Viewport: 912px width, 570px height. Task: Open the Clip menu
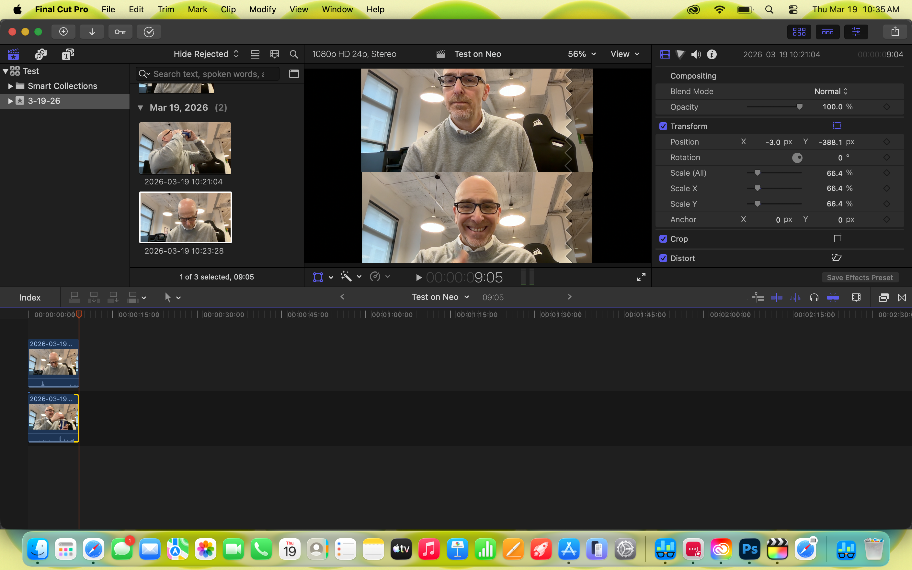coord(228,9)
